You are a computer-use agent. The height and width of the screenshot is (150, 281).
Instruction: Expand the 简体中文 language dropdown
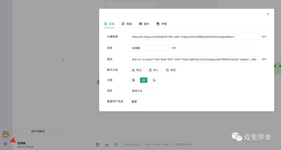143,91
